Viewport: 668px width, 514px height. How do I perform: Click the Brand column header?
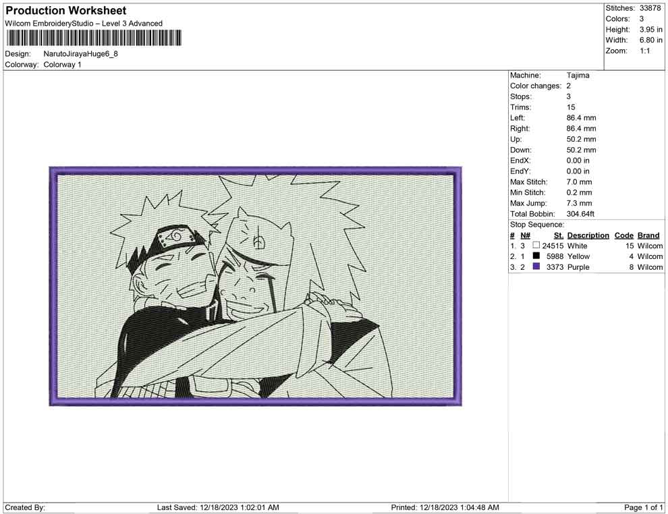(648, 235)
